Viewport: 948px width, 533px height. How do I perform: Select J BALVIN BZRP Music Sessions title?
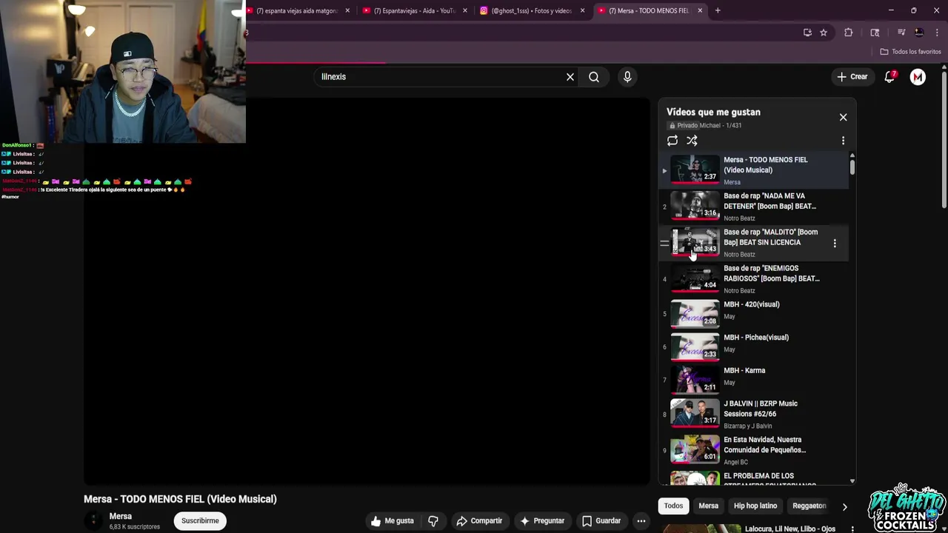761,409
